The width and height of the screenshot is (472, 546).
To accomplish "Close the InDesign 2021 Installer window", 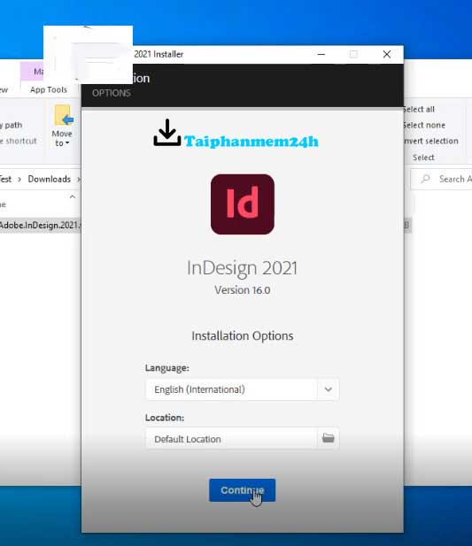I will (x=387, y=54).
